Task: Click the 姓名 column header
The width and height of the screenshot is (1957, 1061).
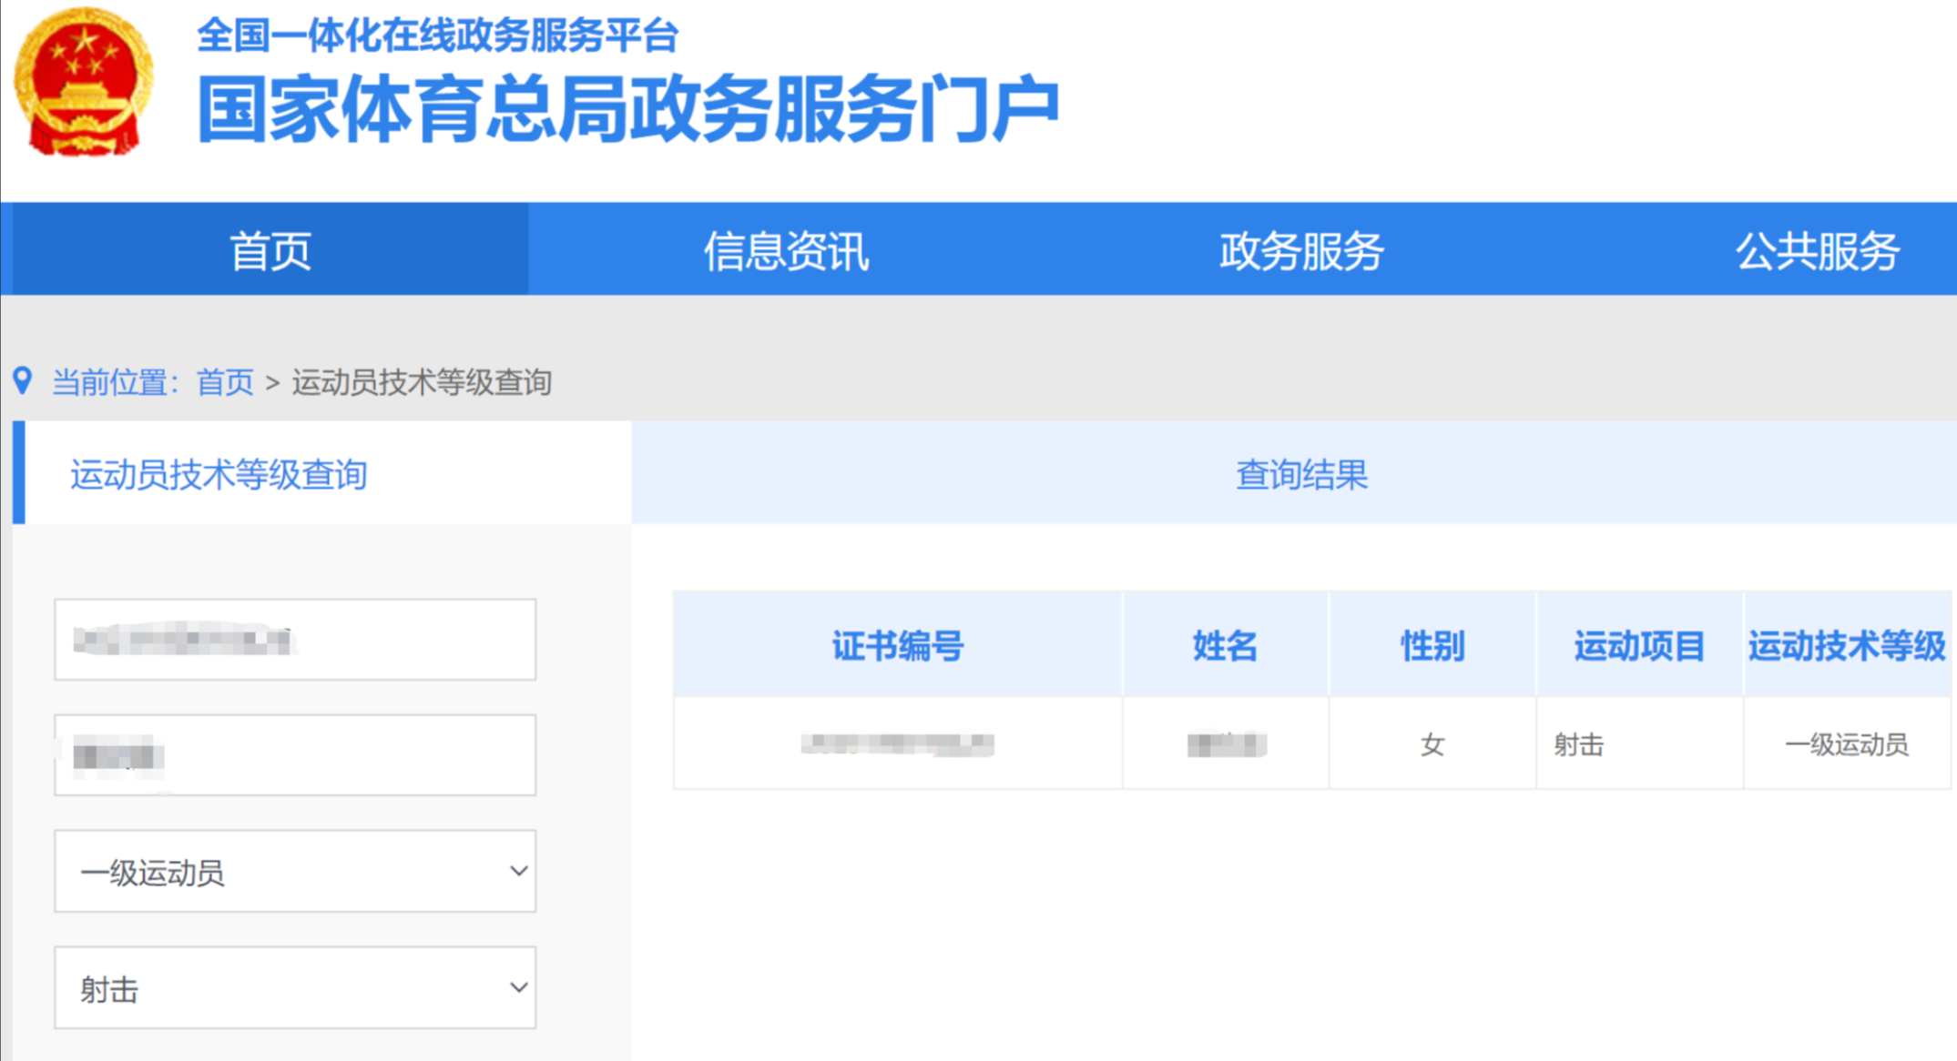Action: (1225, 646)
